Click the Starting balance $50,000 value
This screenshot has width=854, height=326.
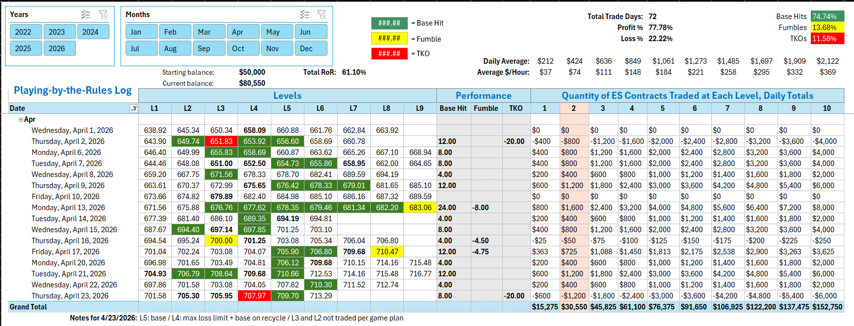click(x=252, y=72)
